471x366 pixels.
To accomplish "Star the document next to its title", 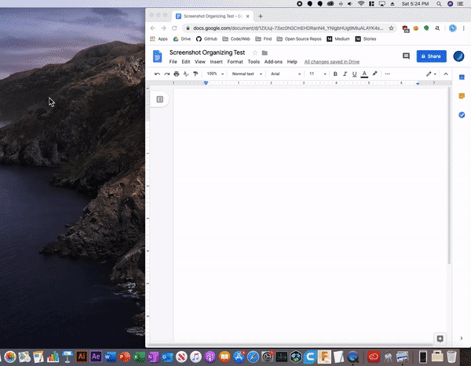I will click(255, 53).
